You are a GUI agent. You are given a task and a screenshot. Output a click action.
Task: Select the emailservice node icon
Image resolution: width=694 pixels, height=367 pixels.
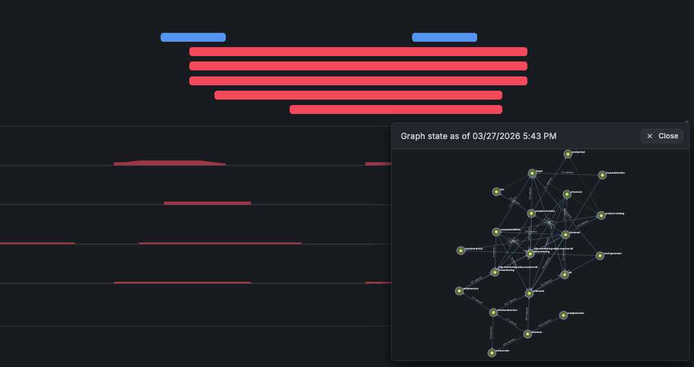point(459,291)
